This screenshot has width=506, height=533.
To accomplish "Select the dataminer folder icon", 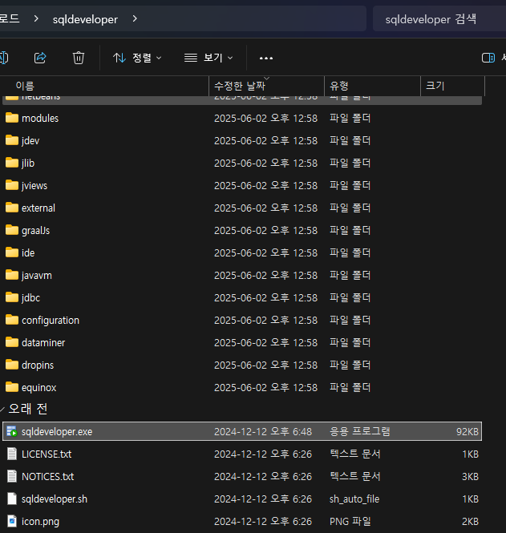I will (12, 342).
